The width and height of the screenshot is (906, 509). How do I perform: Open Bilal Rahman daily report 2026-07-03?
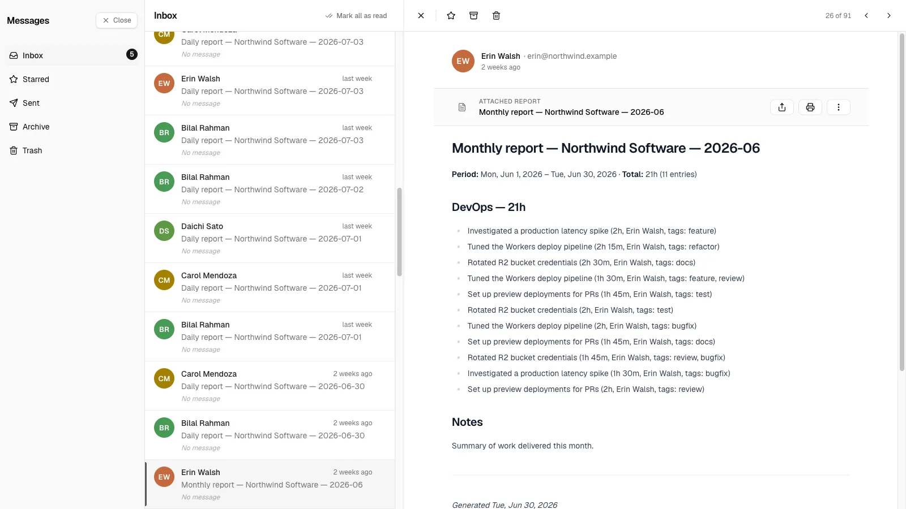270,140
